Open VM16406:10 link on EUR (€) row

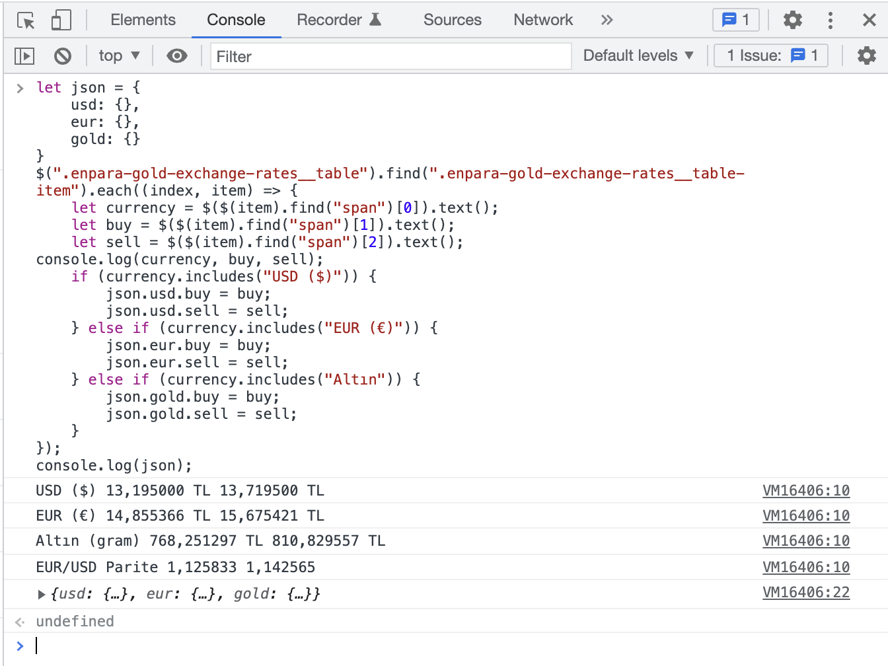coord(806,515)
